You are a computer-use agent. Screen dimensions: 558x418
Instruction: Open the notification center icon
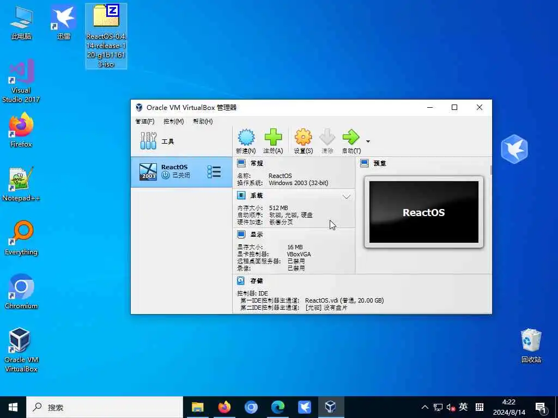point(541,408)
